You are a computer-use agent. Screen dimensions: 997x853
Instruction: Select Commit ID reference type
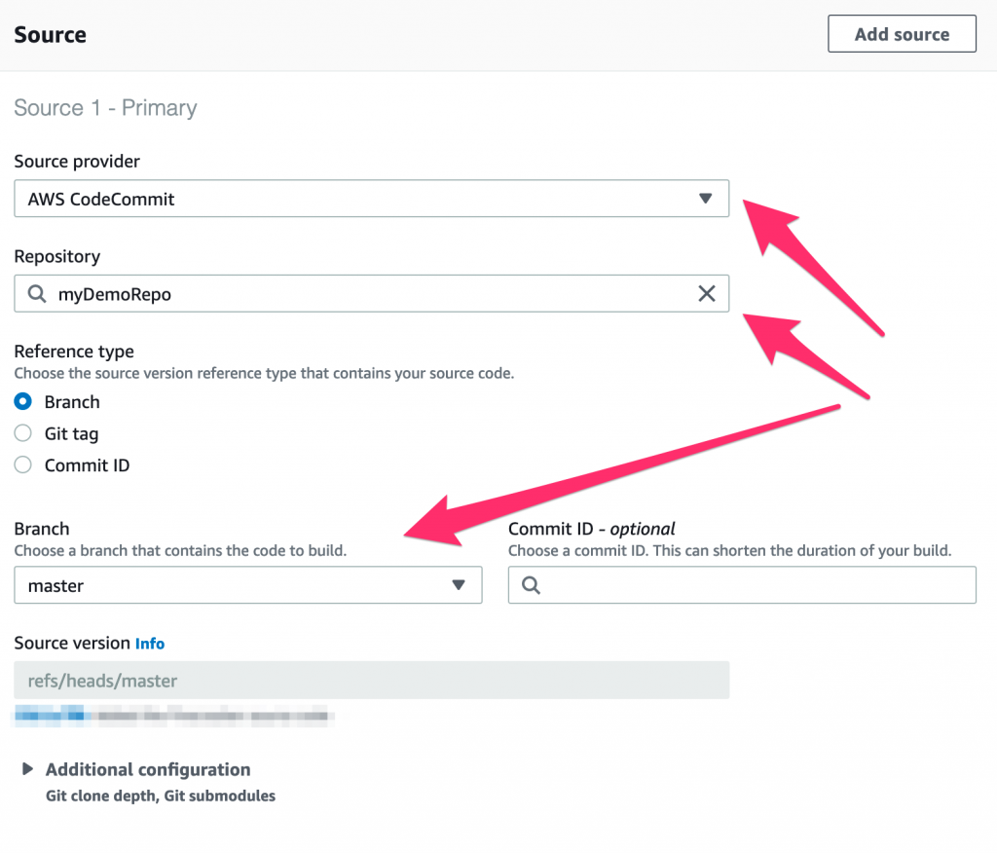[x=21, y=464]
